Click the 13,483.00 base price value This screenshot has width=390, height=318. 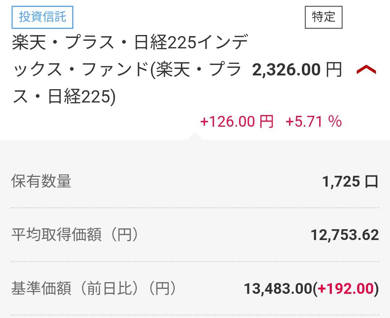[278, 289]
